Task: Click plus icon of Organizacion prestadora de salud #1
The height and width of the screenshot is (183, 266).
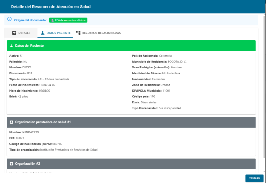Action: pos(11,122)
